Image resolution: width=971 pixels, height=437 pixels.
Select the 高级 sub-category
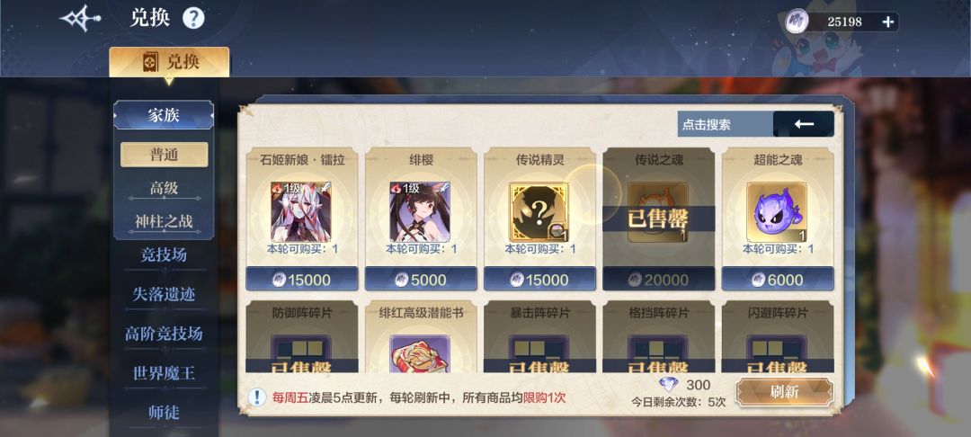[165, 188]
